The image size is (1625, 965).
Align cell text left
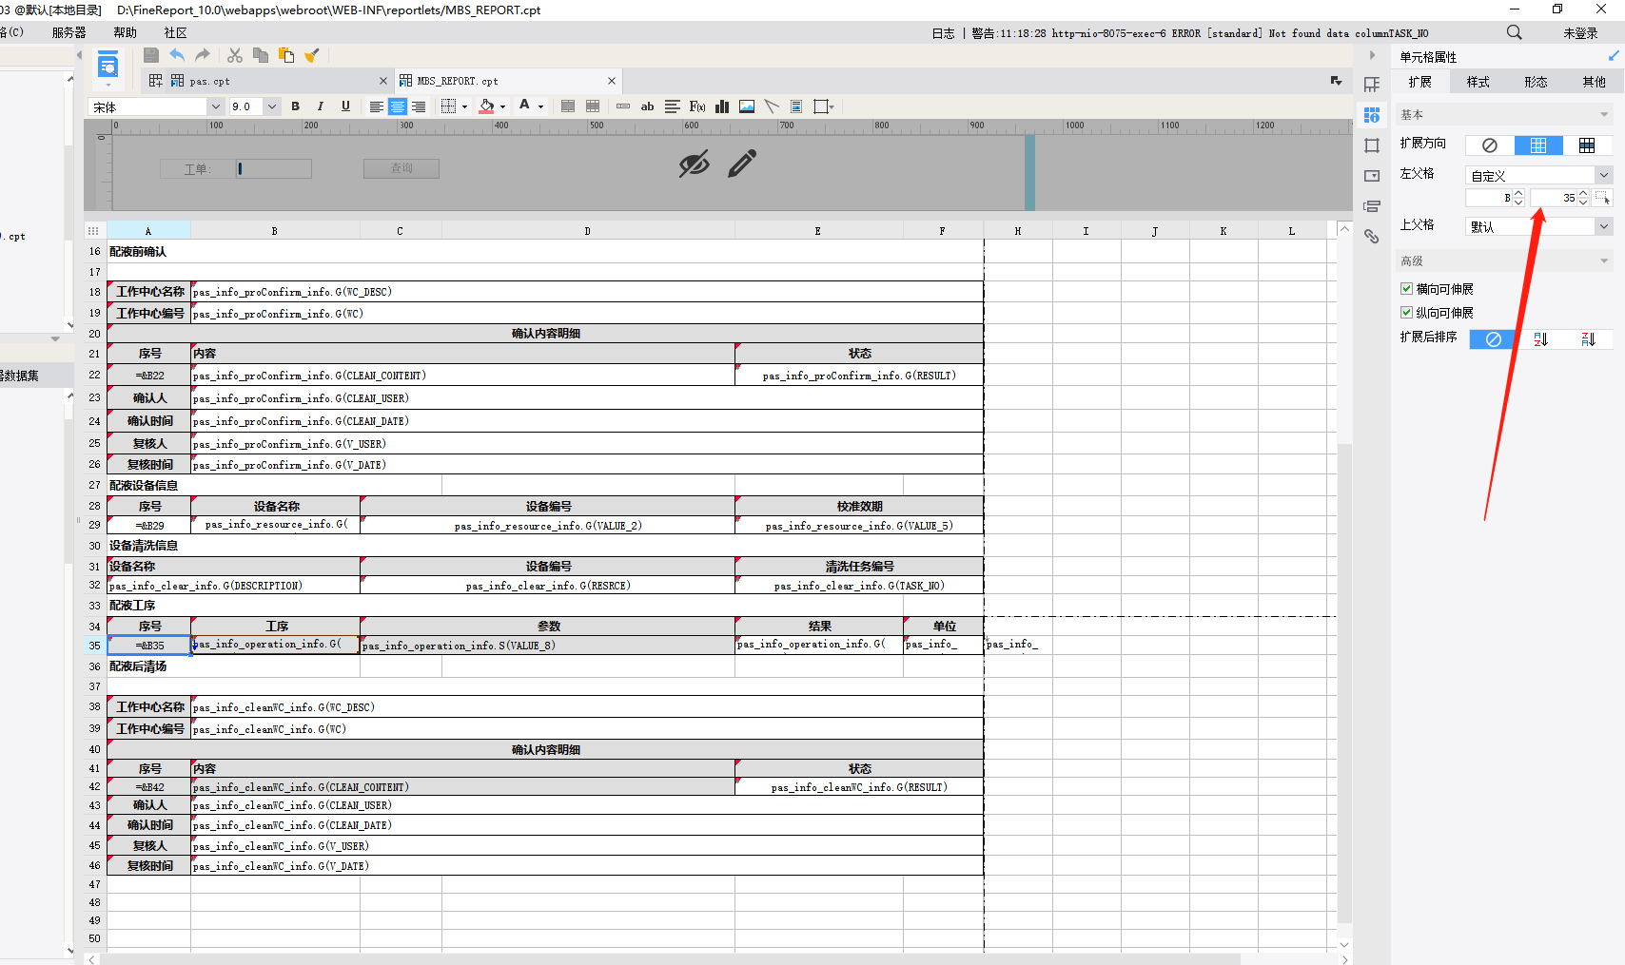(377, 106)
